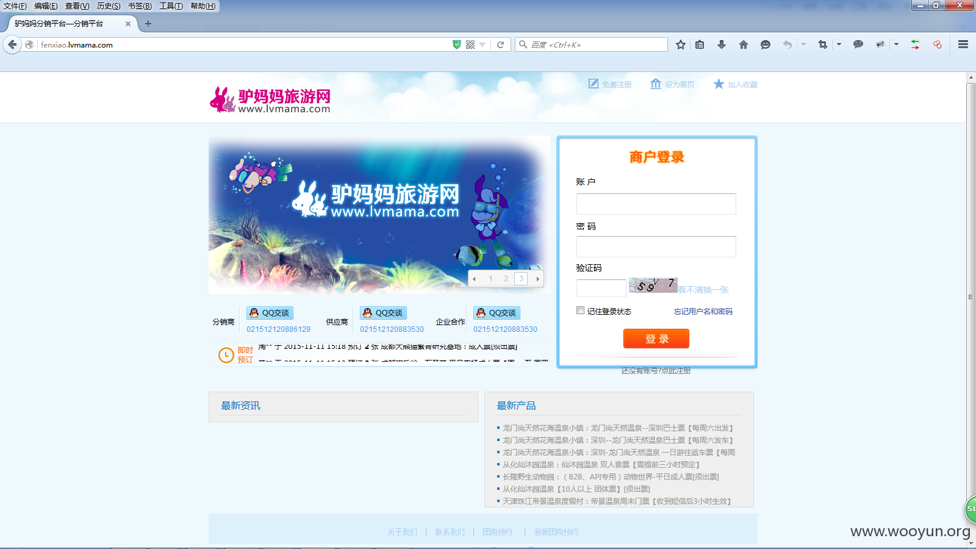
Task: Click the red circles extension icon
Action: pyautogui.click(x=938, y=45)
